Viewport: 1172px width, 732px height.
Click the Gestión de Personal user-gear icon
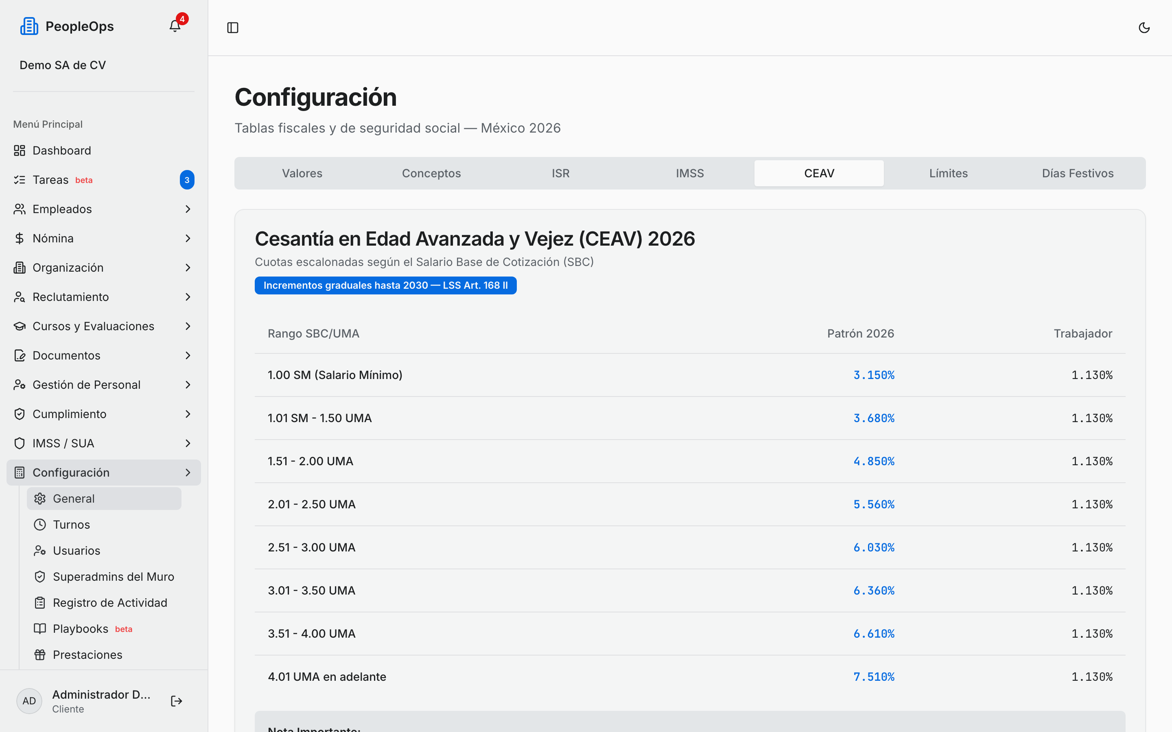(20, 385)
